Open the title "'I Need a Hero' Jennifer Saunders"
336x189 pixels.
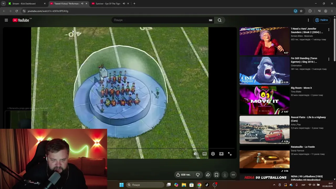click(307, 30)
